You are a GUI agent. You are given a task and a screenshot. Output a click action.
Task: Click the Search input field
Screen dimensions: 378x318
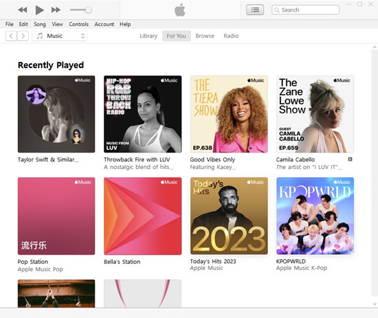click(x=305, y=10)
